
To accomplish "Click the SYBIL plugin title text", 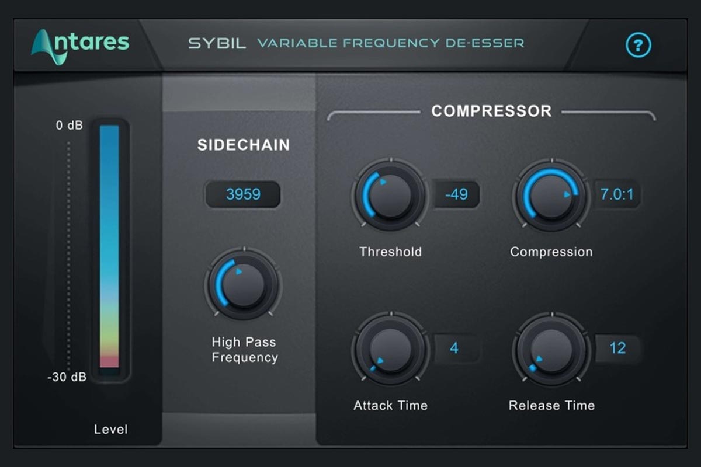I will (x=217, y=43).
